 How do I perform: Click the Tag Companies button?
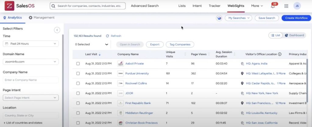click(180, 44)
